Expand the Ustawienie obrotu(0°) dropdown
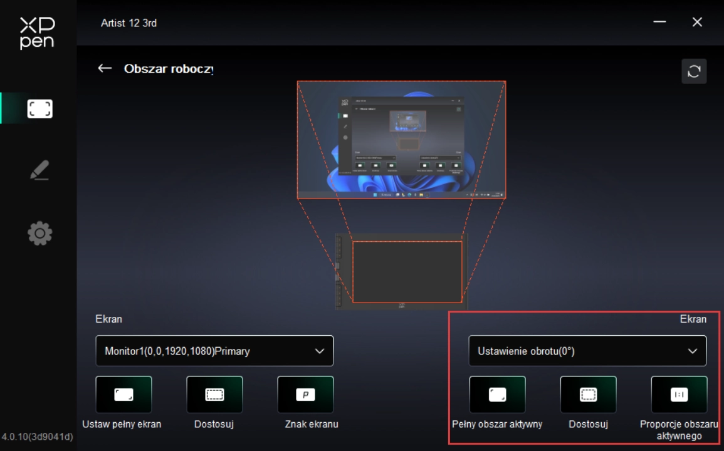Viewport: 724px width, 451px height. pyautogui.click(x=587, y=351)
